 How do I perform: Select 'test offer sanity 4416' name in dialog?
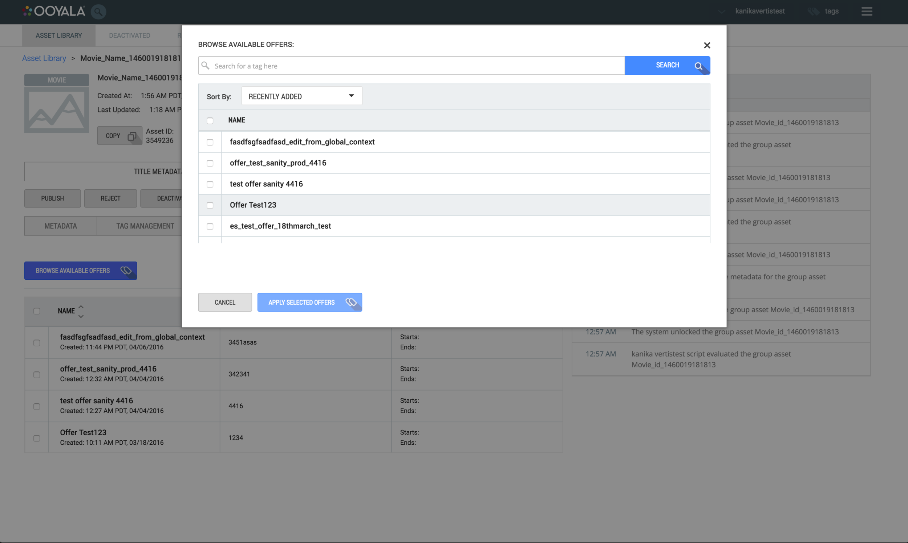(266, 184)
